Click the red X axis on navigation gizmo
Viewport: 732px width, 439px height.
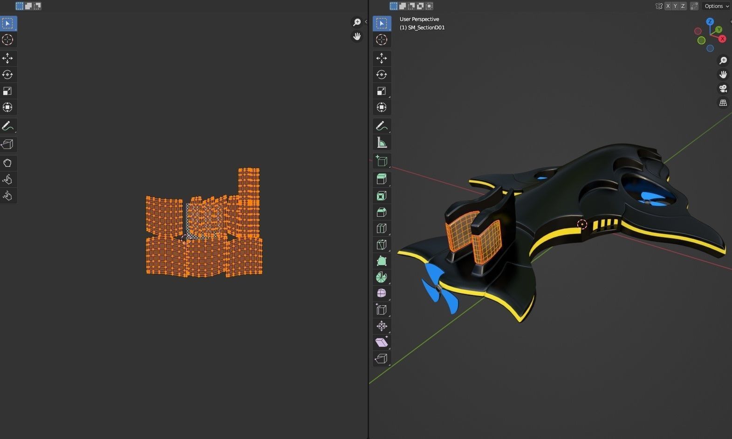coord(722,39)
